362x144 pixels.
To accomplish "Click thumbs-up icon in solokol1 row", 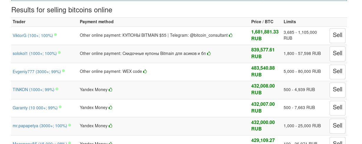I will (x=209, y=53).
